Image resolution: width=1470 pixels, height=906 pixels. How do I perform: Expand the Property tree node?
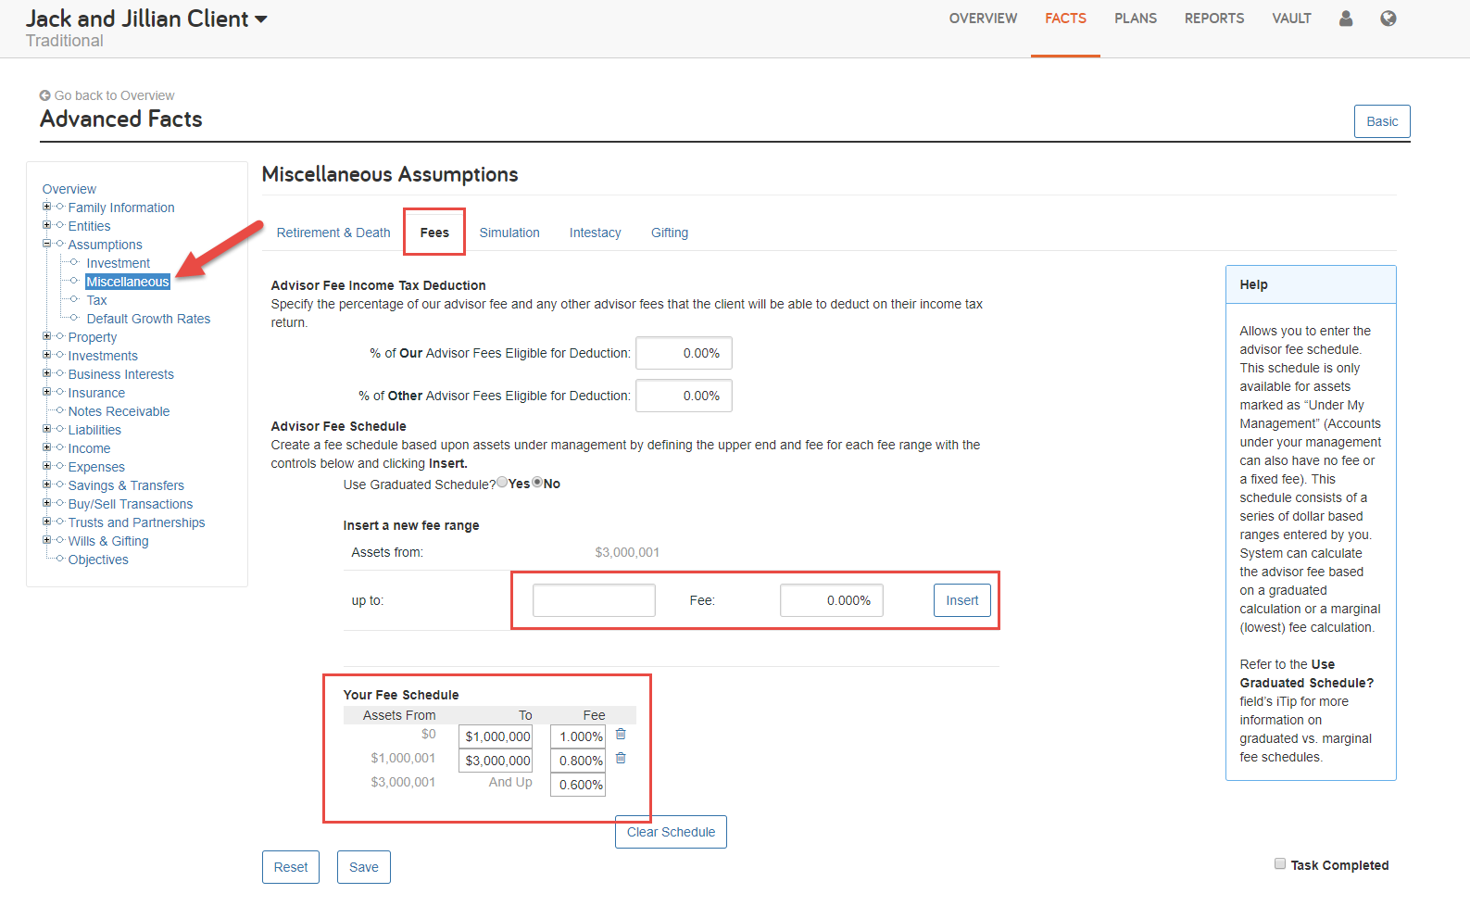coord(46,336)
